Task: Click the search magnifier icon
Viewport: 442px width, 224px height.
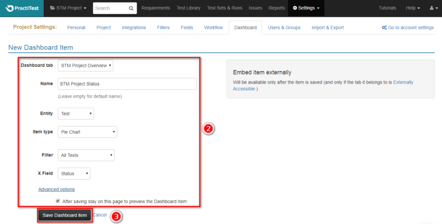Action: point(131,9)
